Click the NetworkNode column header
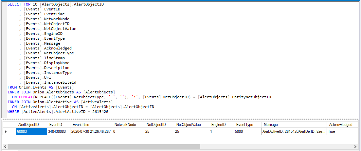This screenshot has height=151, width=361. tap(128, 125)
